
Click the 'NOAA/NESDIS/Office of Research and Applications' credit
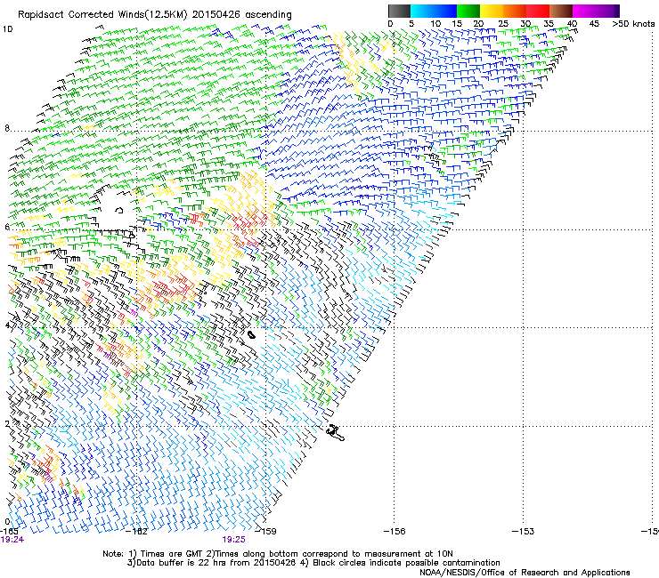(525, 572)
